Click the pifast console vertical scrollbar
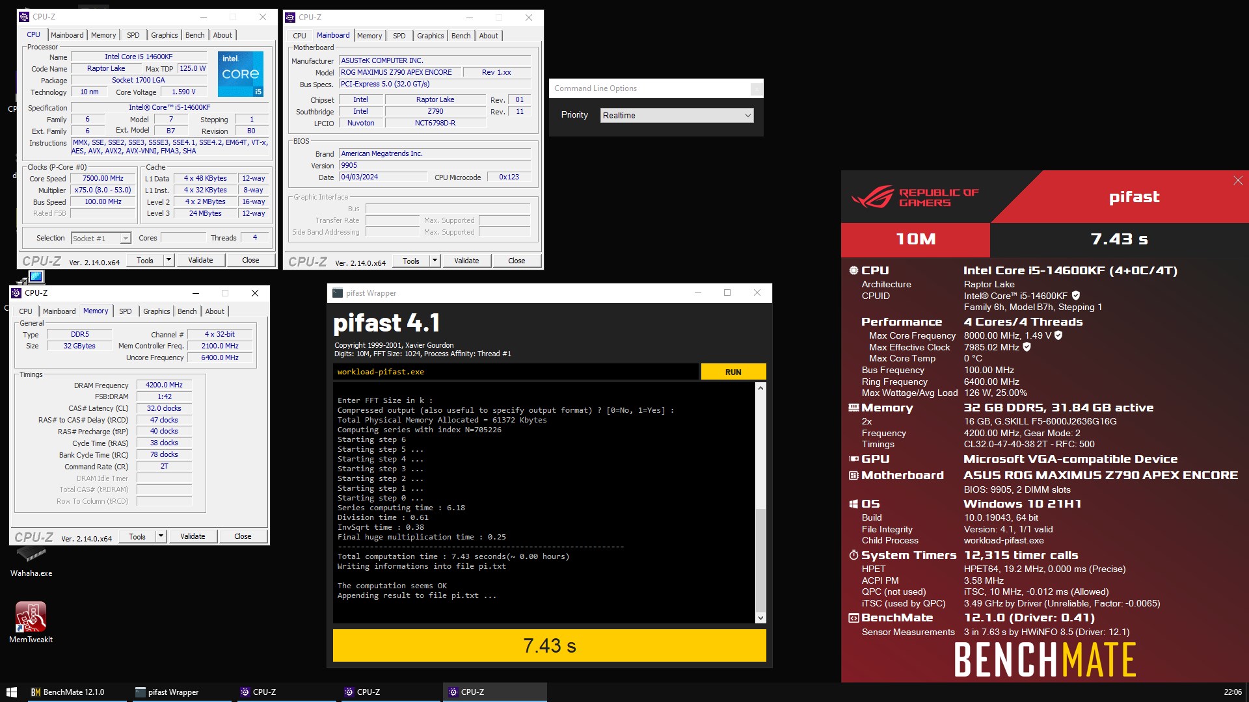 760,502
